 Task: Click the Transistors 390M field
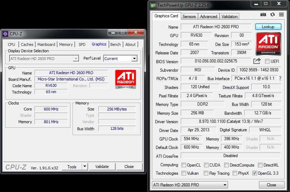coord(241,53)
